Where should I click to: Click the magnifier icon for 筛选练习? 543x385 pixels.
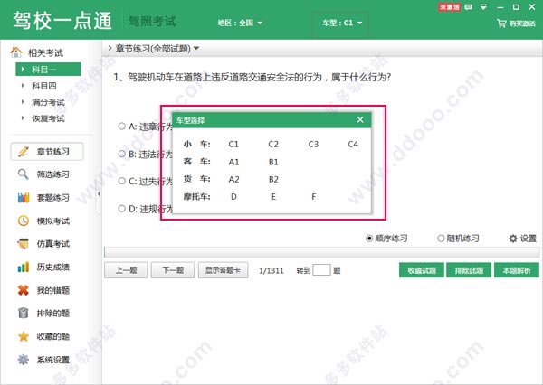pyautogui.click(x=24, y=174)
